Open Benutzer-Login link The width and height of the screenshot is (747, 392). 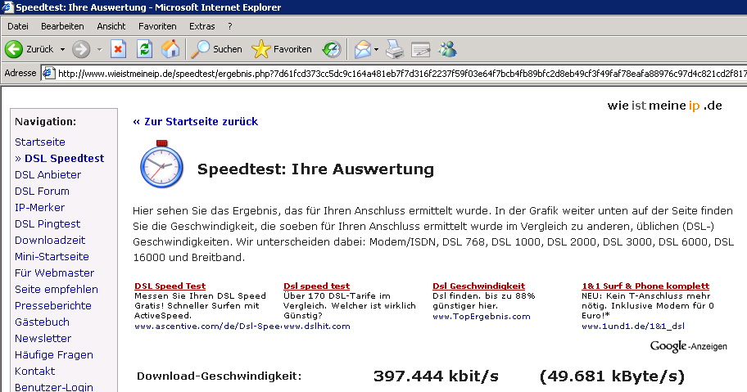(x=54, y=387)
